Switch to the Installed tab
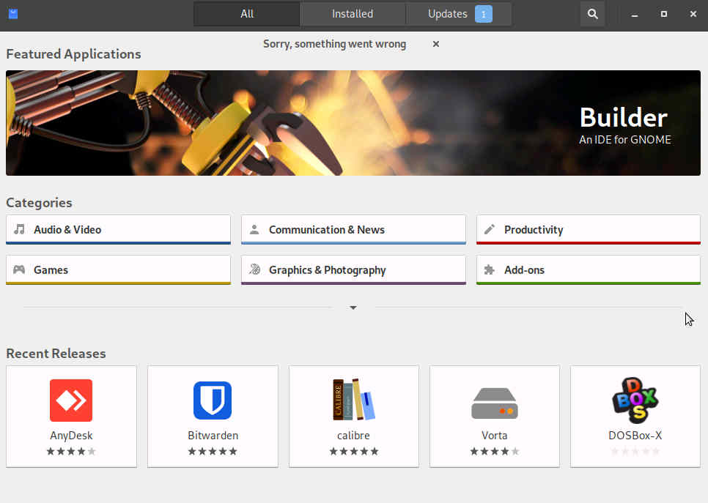 tap(353, 14)
